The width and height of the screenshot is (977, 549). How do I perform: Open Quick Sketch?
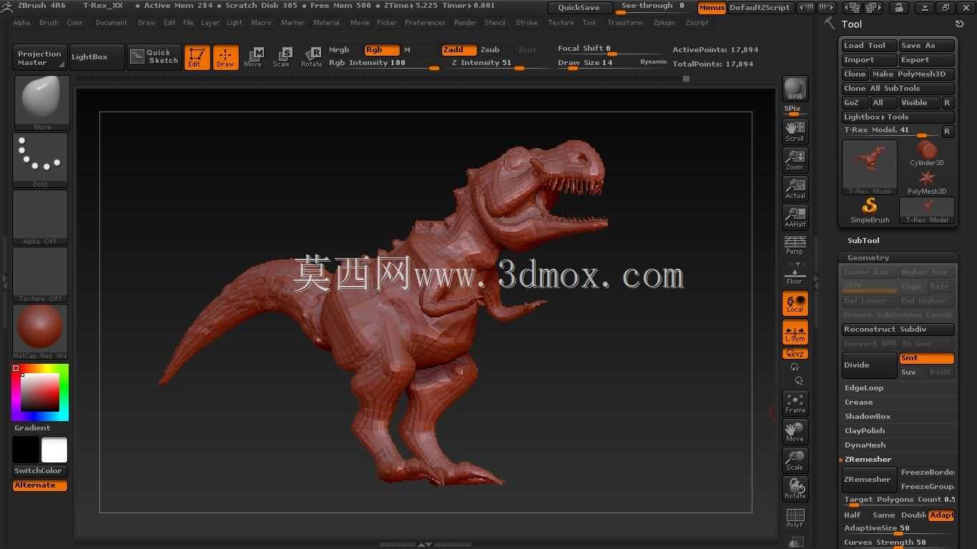click(x=154, y=57)
